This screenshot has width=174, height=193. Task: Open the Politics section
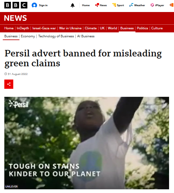(x=142, y=28)
